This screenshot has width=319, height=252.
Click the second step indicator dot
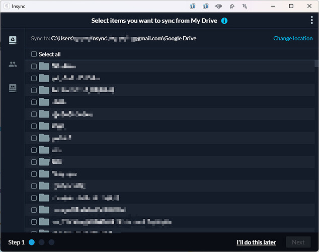click(41, 242)
